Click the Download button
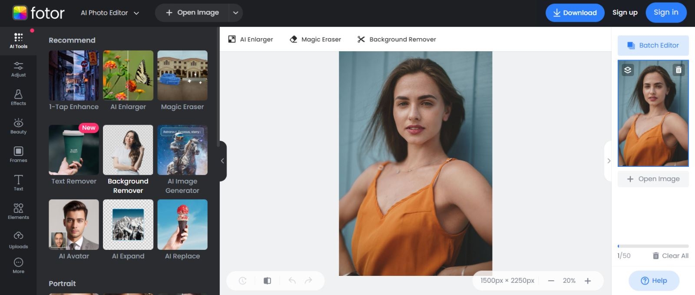Screen dimensions: 695x295 click(x=575, y=13)
